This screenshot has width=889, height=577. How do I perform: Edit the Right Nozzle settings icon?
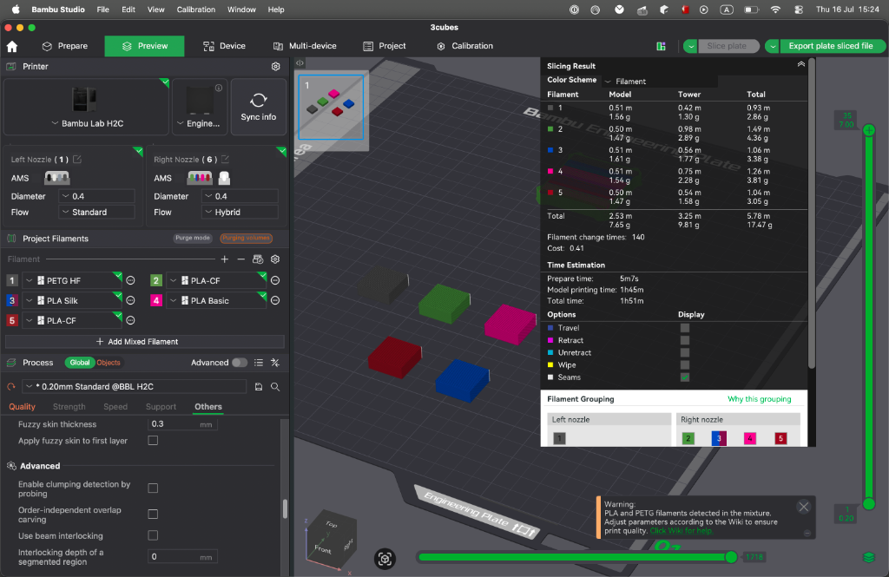[x=225, y=160]
